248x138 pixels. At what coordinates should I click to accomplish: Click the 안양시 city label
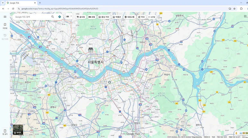coord(74,125)
